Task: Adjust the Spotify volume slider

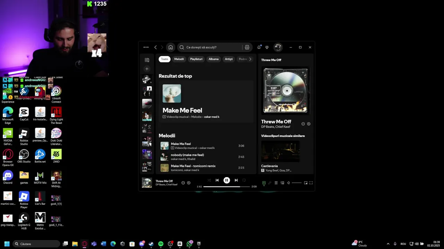Action: pyautogui.click(x=297, y=183)
